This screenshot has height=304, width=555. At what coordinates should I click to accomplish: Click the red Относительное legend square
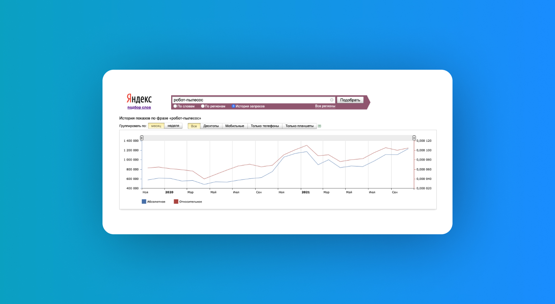176,202
